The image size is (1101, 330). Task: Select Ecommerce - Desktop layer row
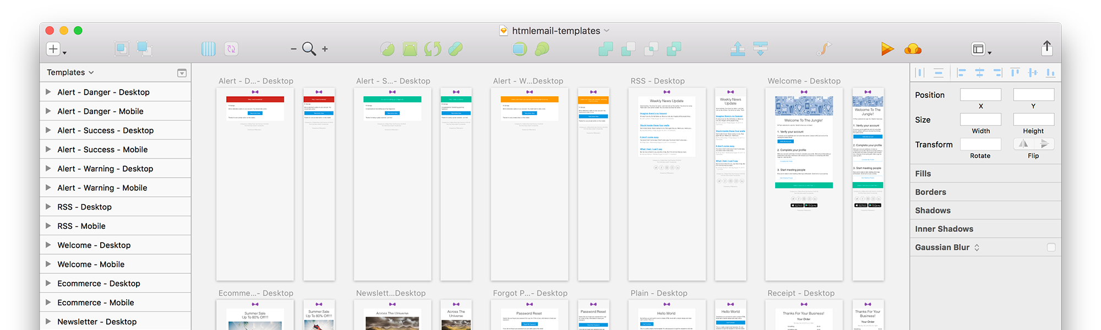116,283
